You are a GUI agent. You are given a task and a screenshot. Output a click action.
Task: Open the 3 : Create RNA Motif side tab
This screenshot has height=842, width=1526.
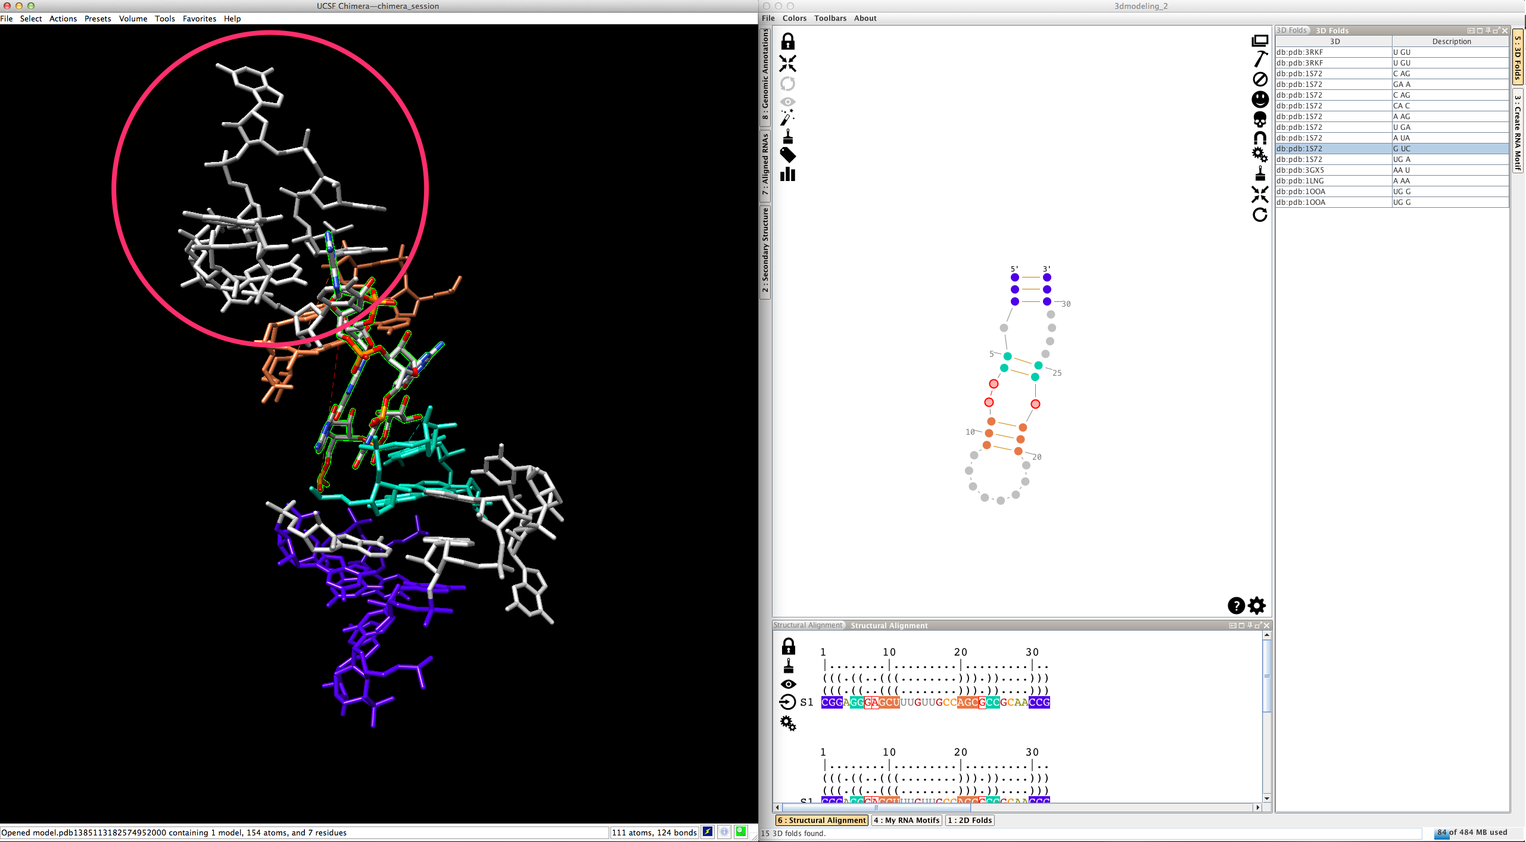pos(1518,132)
